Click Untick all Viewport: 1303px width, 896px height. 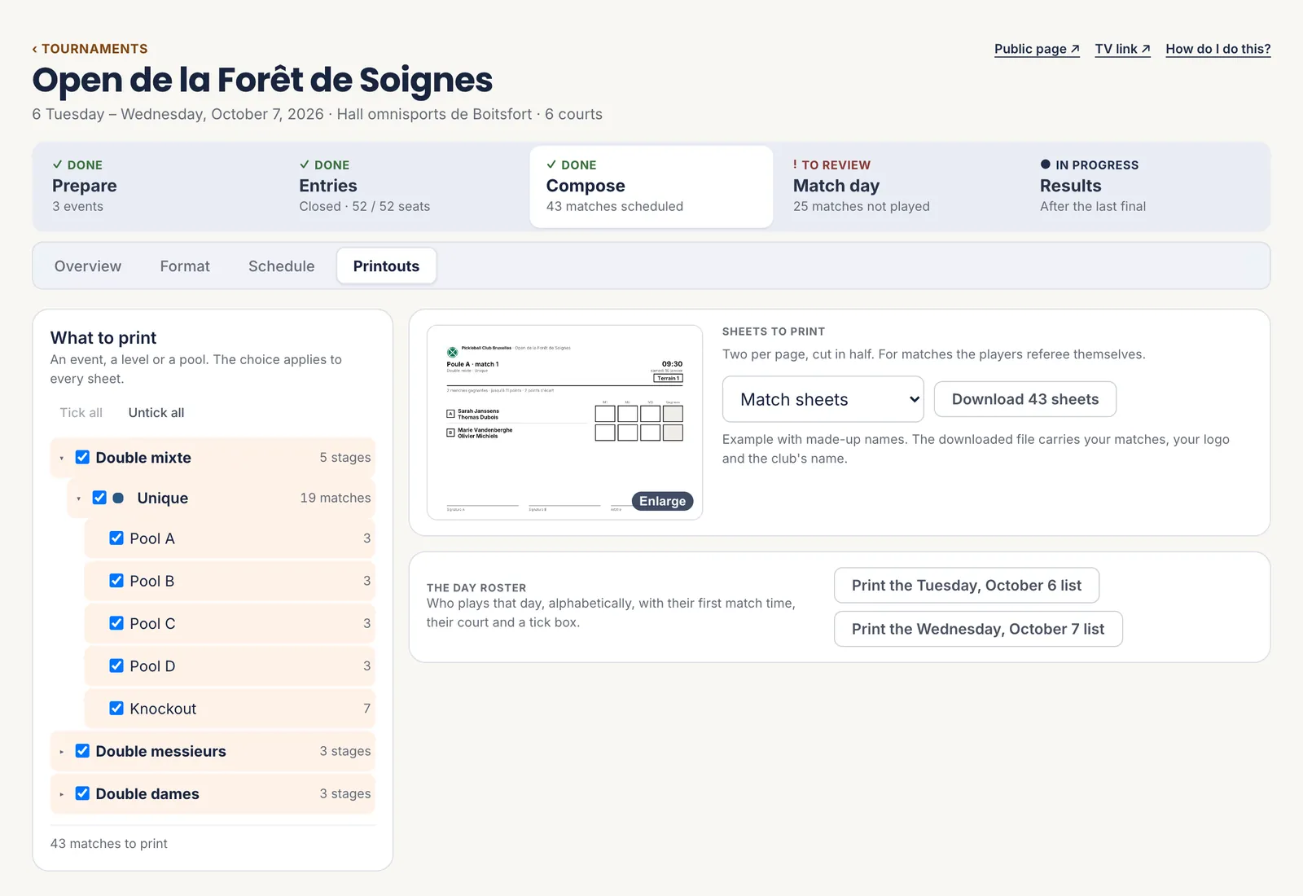coord(156,413)
